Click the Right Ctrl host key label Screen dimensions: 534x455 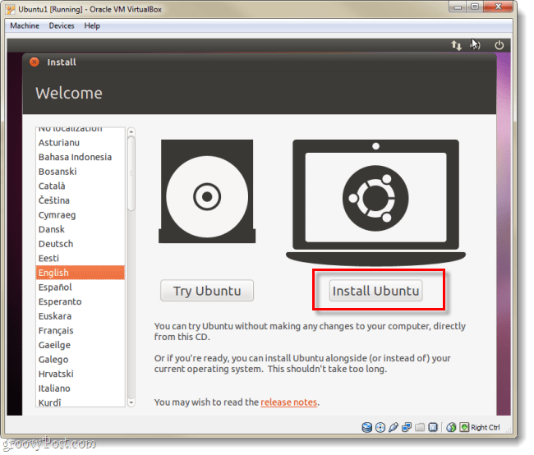coord(486,427)
